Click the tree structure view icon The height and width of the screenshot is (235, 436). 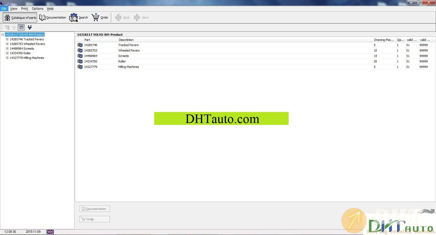pyautogui.click(x=7, y=28)
